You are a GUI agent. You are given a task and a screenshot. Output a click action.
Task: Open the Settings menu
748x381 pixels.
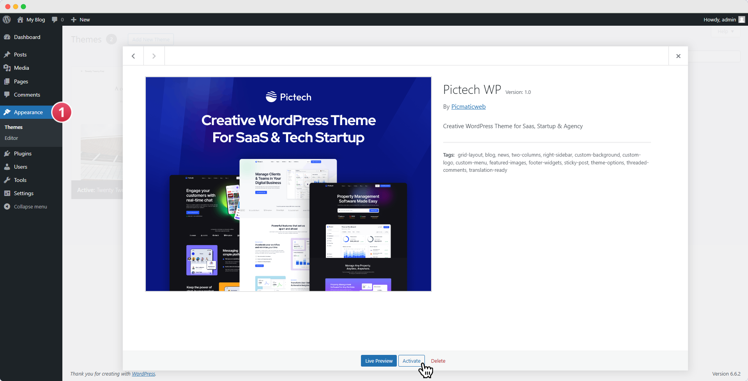[31, 193]
